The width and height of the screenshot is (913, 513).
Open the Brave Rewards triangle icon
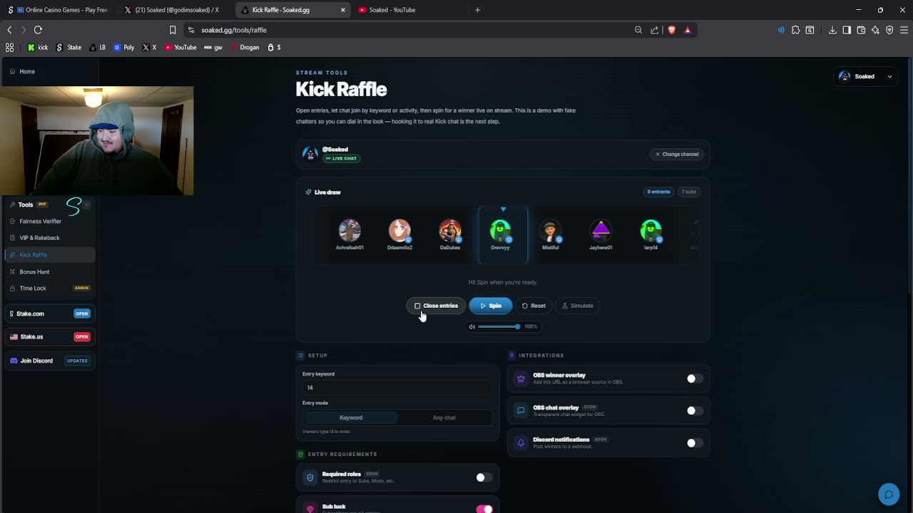[x=688, y=30]
